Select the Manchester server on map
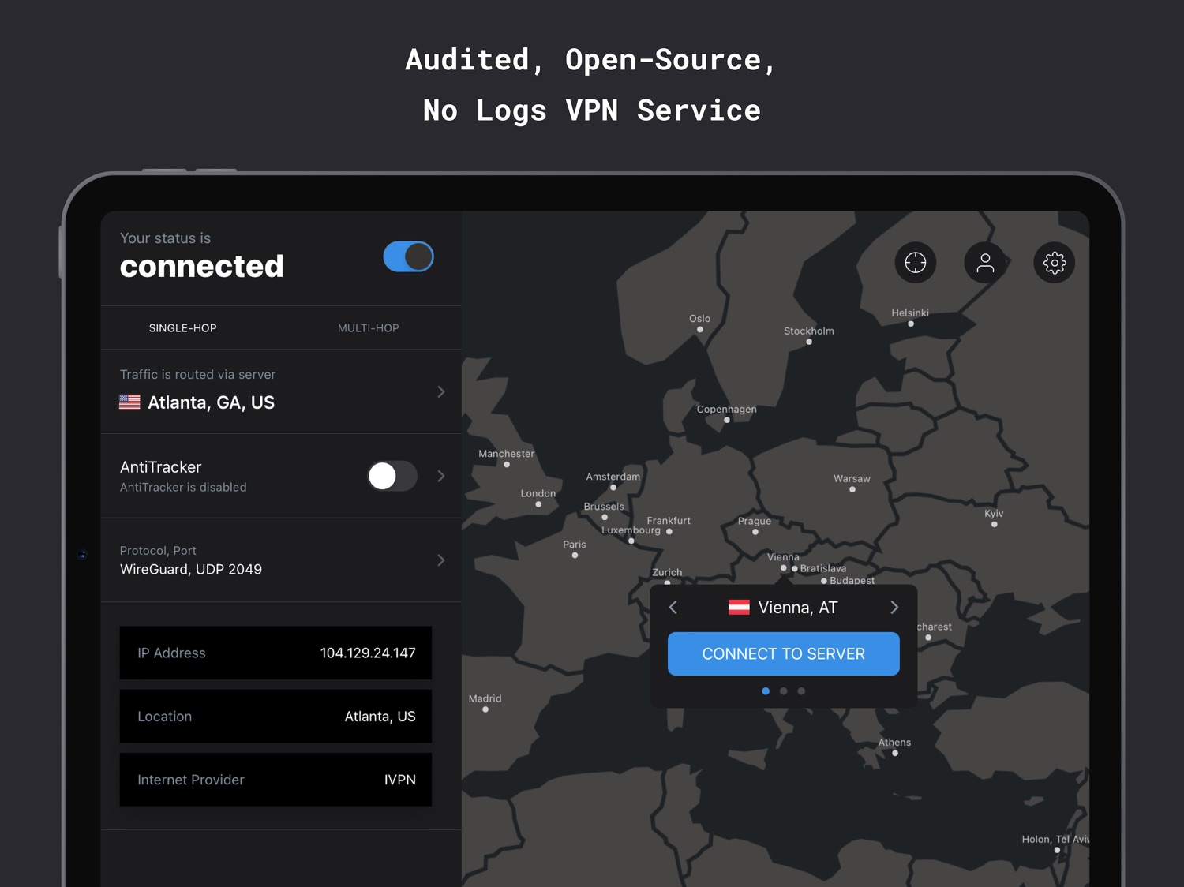1184x887 pixels. tap(507, 465)
